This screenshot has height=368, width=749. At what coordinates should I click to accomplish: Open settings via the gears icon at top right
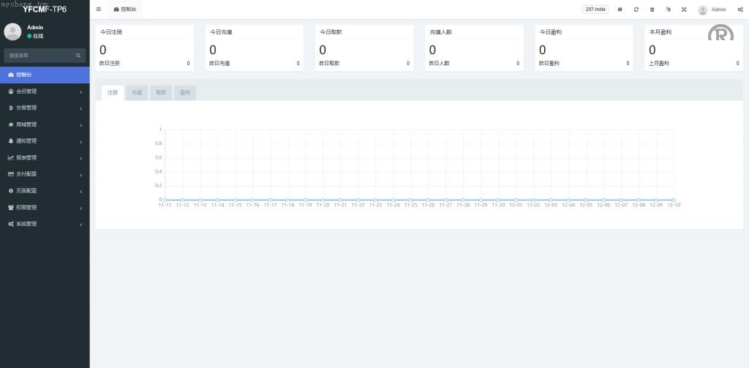(x=739, y=10)
